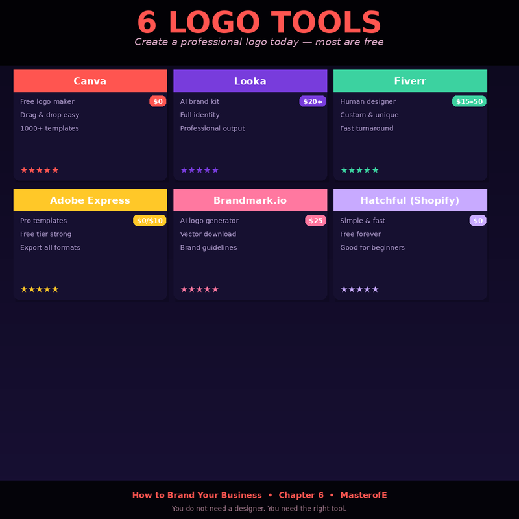
Task: Click 'Drag & drop easy' text
Action: pyautogui.click(x=50, y=115)
